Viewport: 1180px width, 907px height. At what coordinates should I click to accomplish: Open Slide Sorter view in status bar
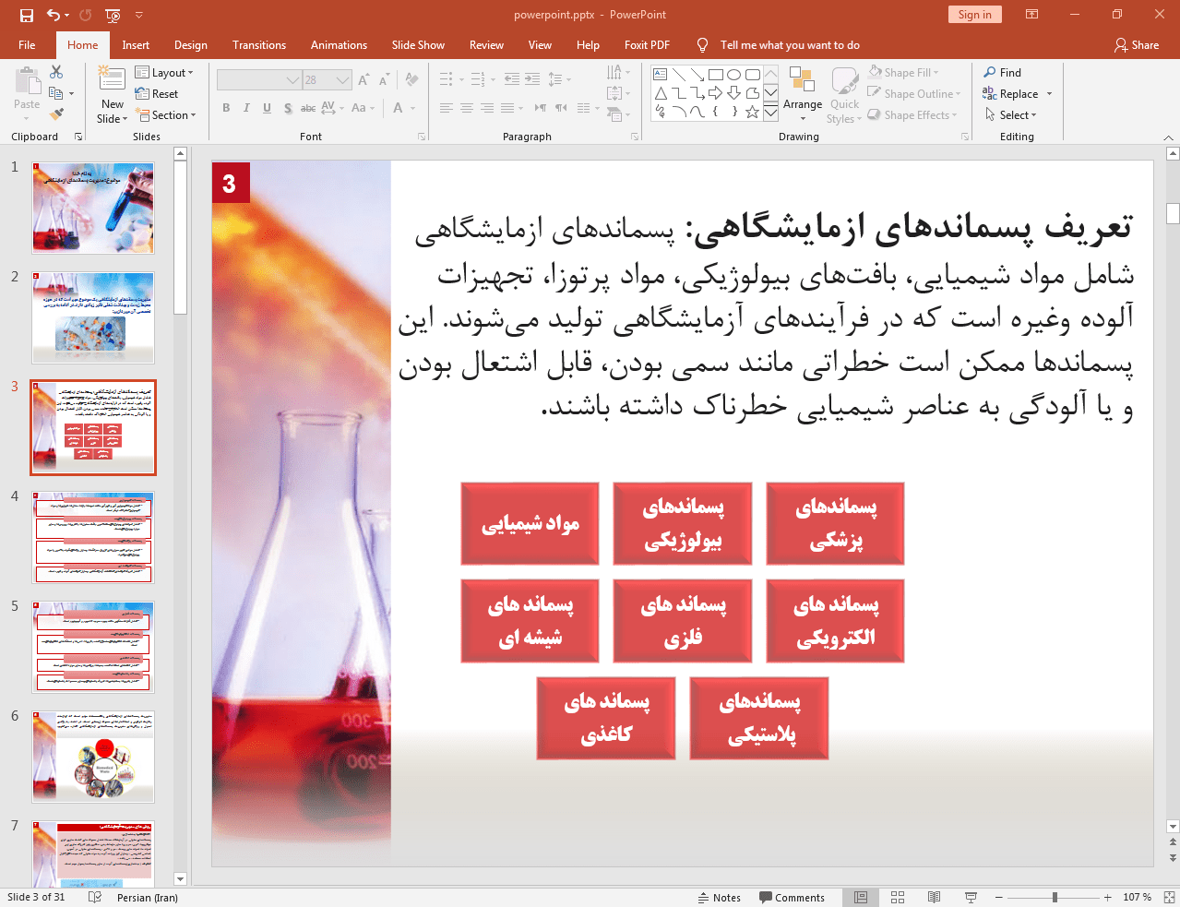(x=898, y=897)
